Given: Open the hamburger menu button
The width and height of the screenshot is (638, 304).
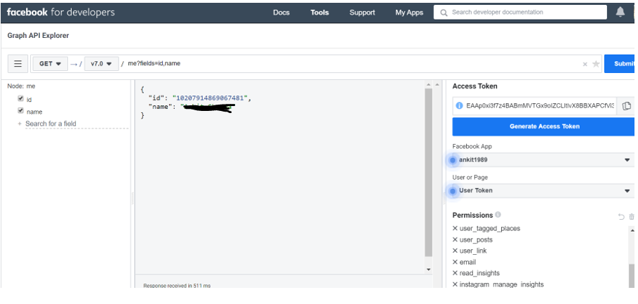Looking at the screenshot, I should tap(18, 64).
